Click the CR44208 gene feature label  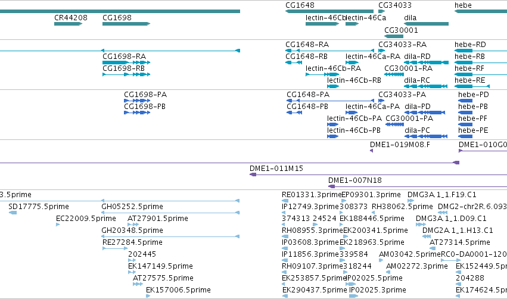pos(71,18)
